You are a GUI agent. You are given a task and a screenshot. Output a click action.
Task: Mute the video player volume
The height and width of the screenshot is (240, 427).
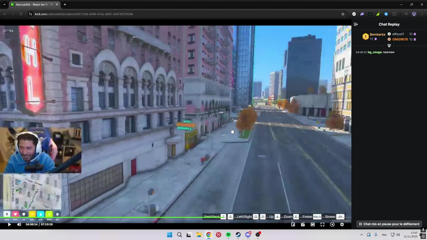click(19, 225)
